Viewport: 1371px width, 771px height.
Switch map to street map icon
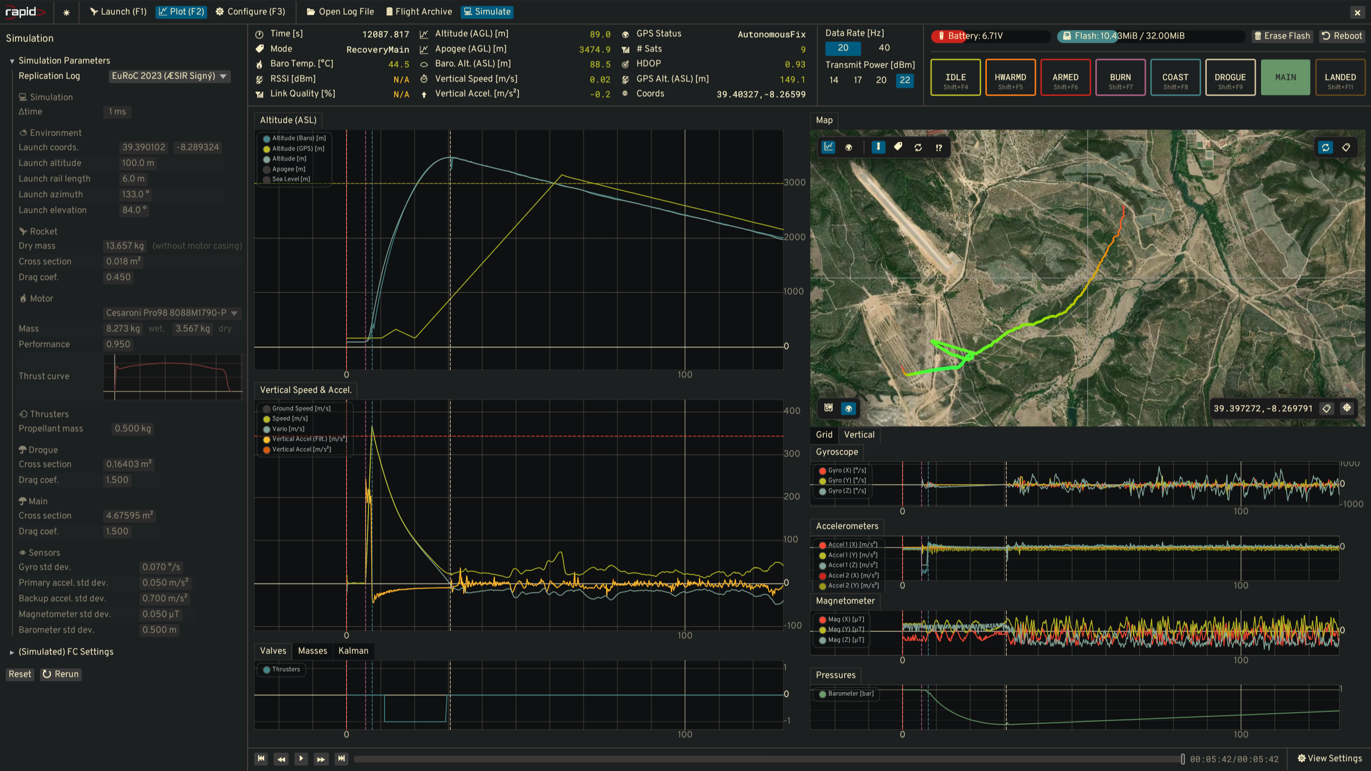(829, 408)
